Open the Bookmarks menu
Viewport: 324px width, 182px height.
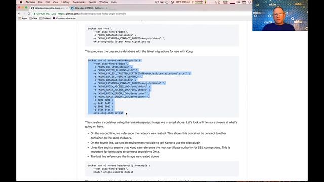[79, 2]
